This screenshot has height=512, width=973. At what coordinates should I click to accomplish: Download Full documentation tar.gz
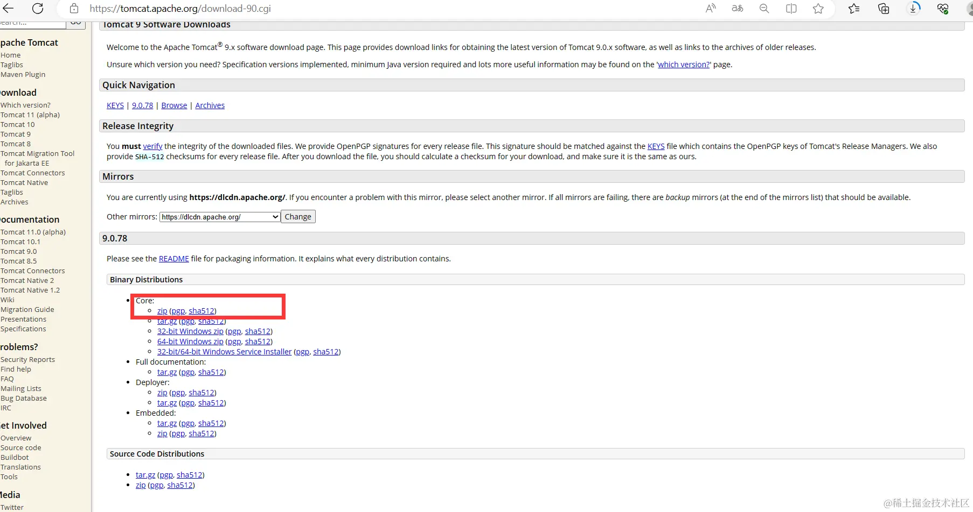[167, 372]
